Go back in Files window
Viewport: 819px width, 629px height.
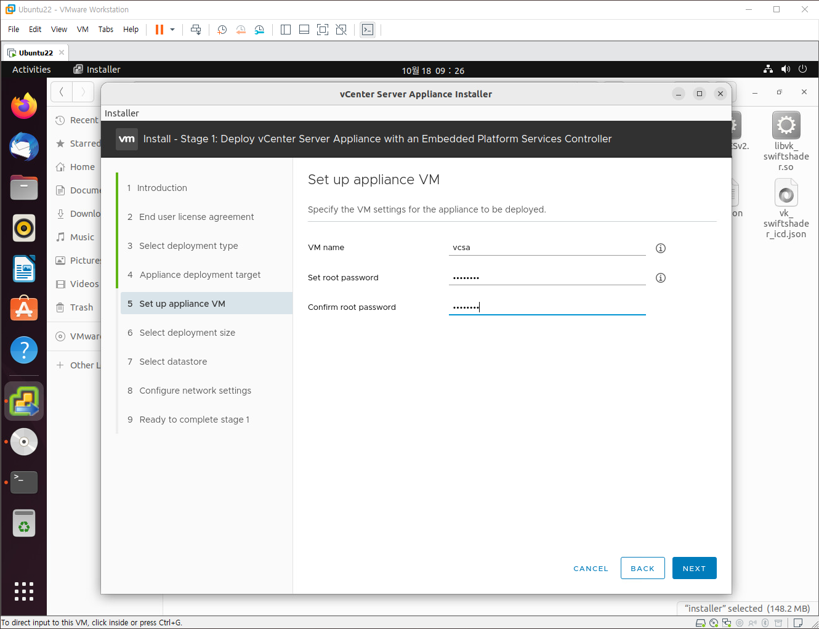point(61,92)
